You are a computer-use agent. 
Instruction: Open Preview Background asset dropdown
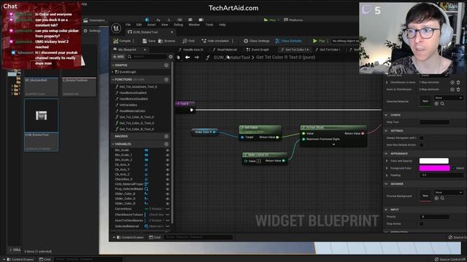tap(448, 192)
